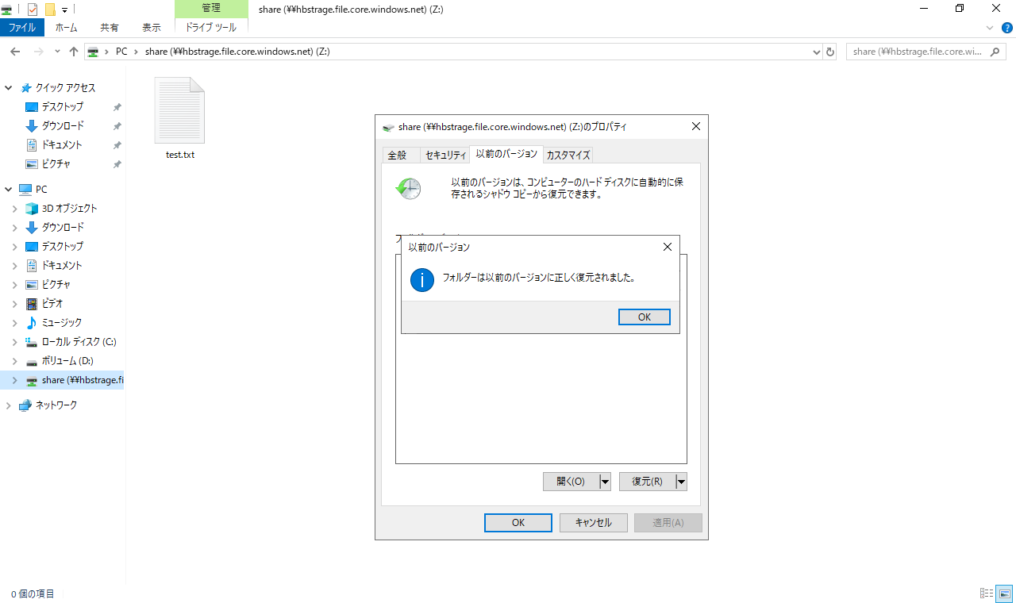The width and height of the screenshot is (1016, 603).
Task: Click the drive icon in the breadcrumb bar
Action: 93,52
